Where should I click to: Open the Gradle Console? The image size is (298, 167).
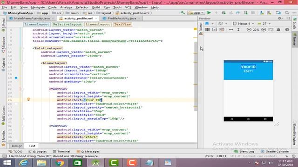pos(275,152)
